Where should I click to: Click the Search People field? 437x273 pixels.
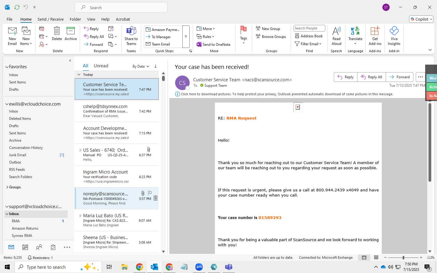309,28
